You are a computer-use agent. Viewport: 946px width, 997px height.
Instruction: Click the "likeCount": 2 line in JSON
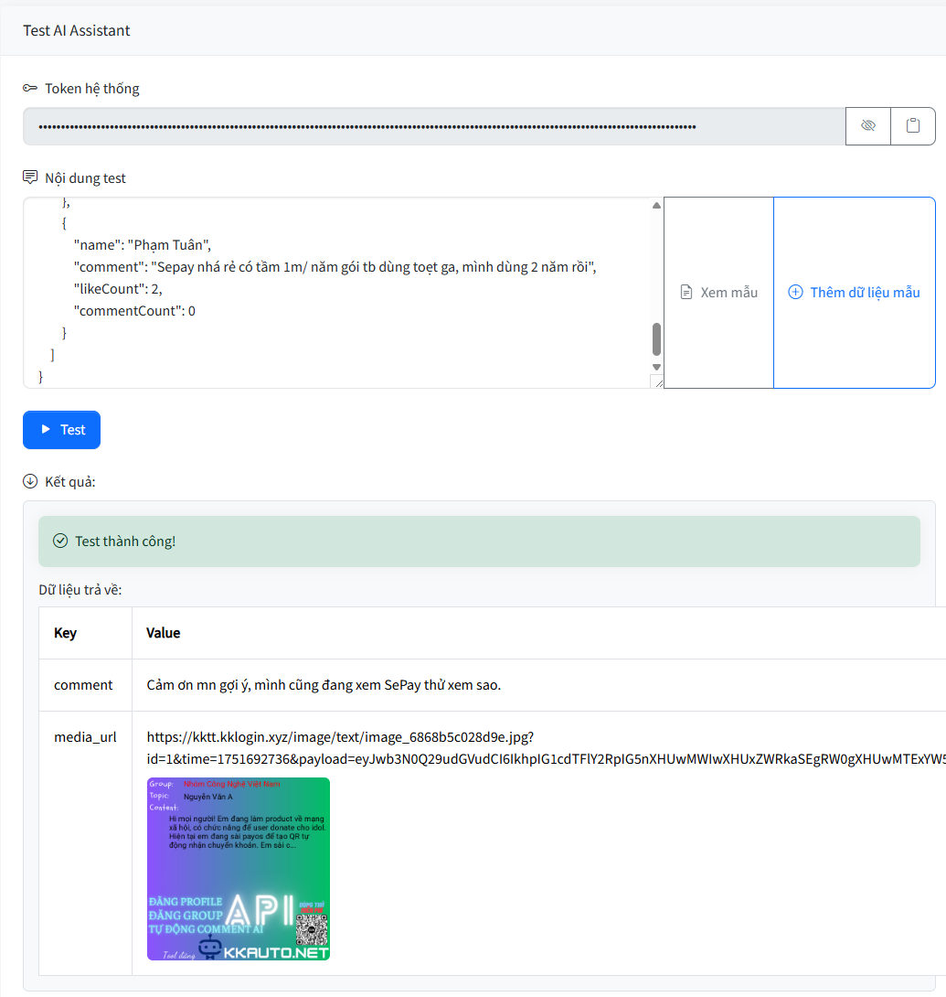tap(118, 289)
